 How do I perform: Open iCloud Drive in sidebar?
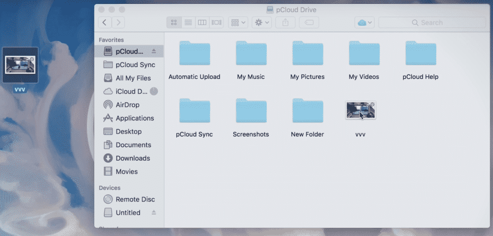click(129, 92)
